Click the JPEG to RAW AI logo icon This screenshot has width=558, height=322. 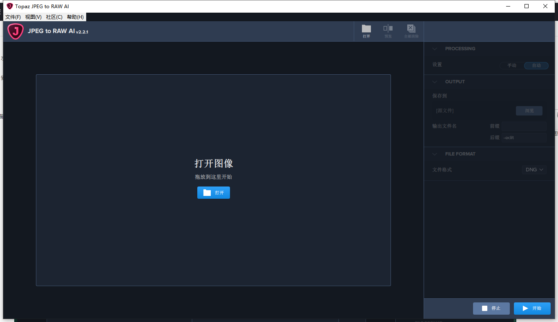pos(16,31)
